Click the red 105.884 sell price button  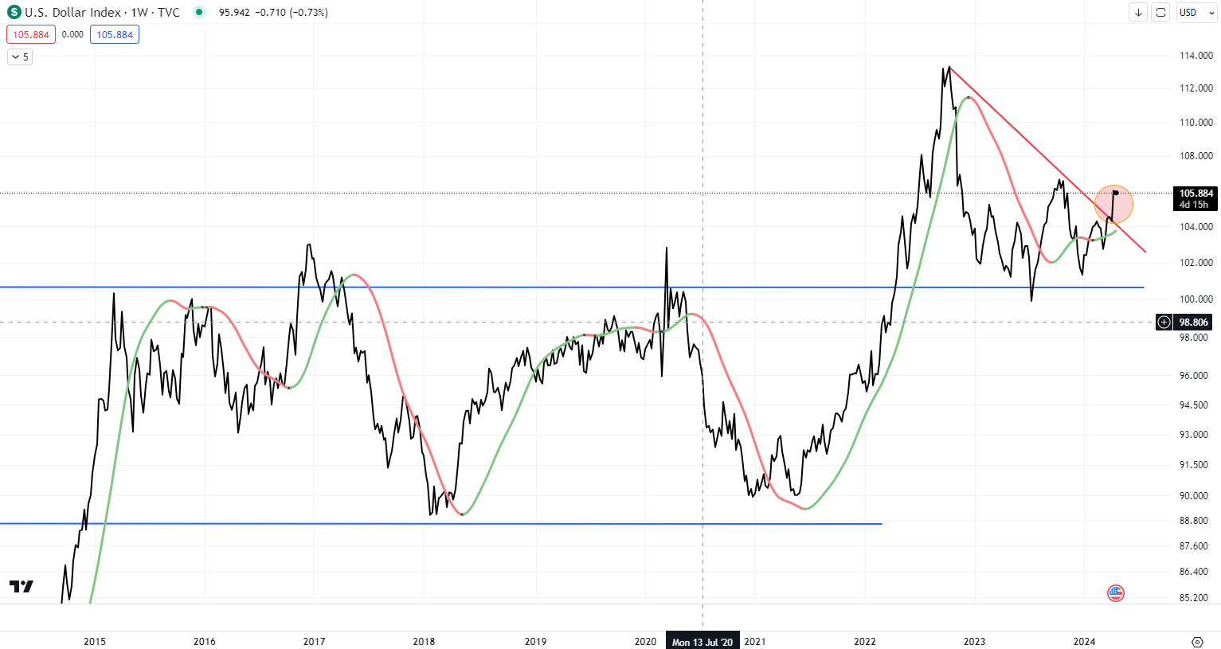click(31, 34)
